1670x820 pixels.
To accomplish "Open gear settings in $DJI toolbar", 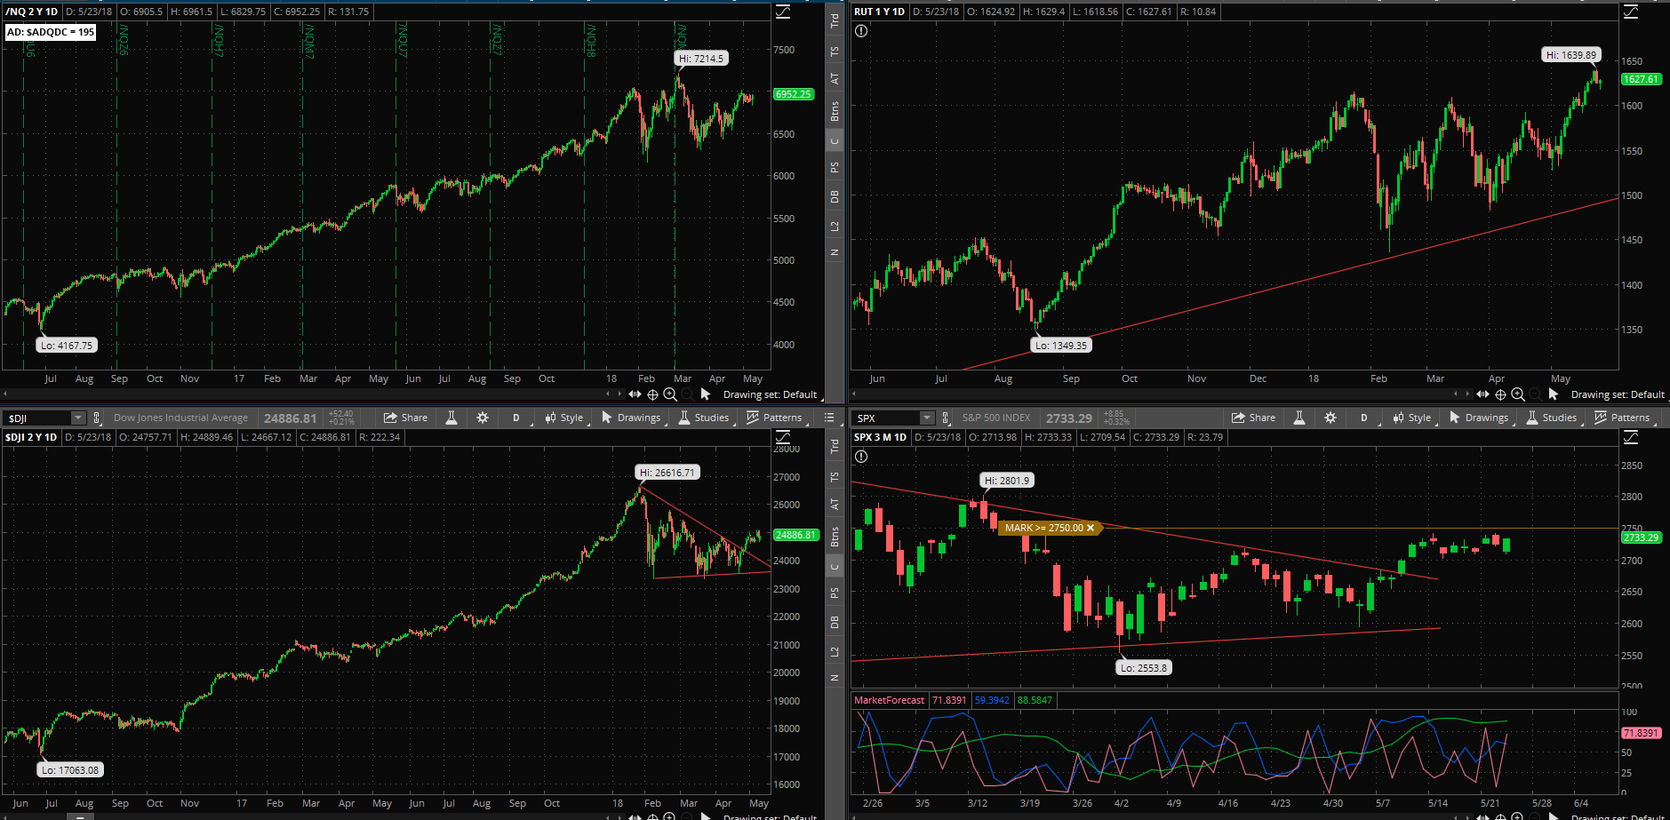I will tap(483, 418).
